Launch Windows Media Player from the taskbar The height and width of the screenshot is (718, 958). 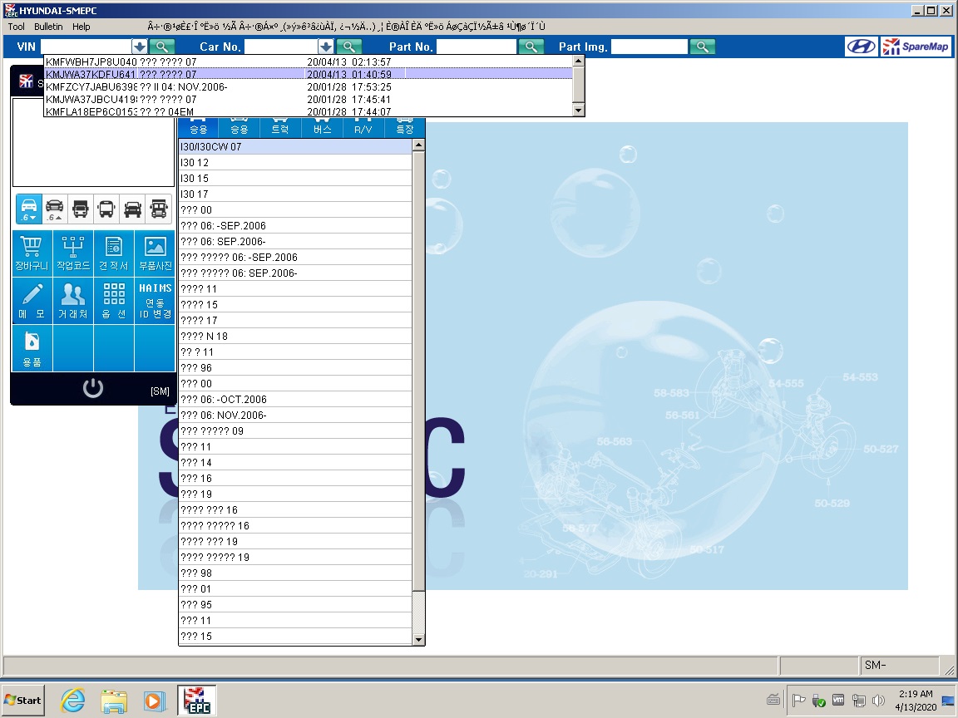155,701
